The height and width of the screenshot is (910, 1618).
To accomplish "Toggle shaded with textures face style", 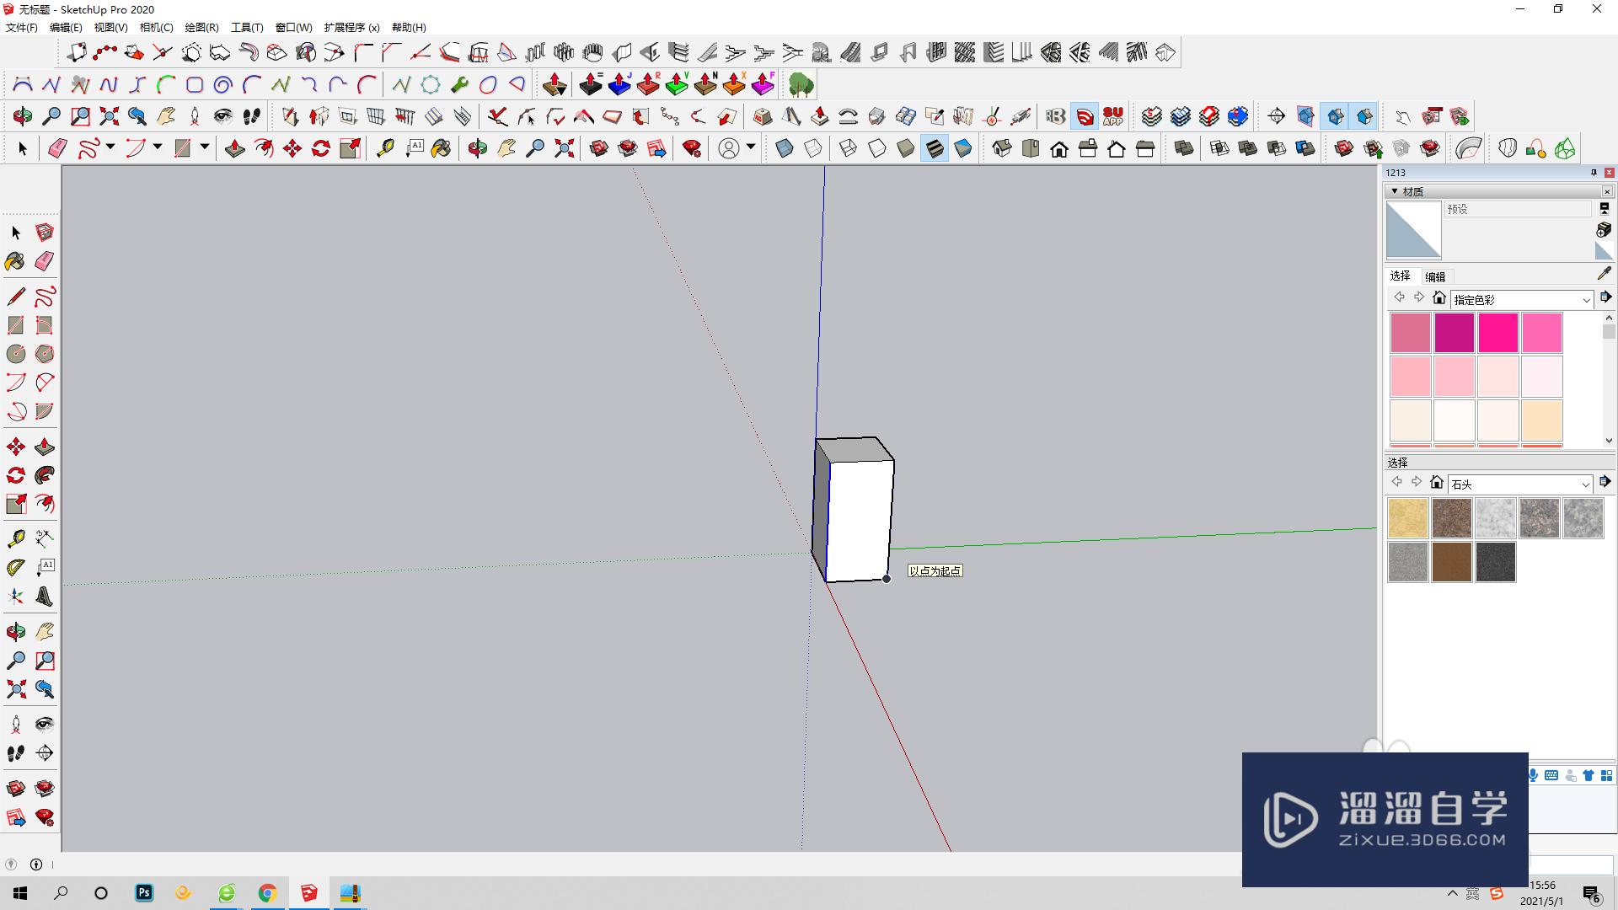I will pos(935,149).
